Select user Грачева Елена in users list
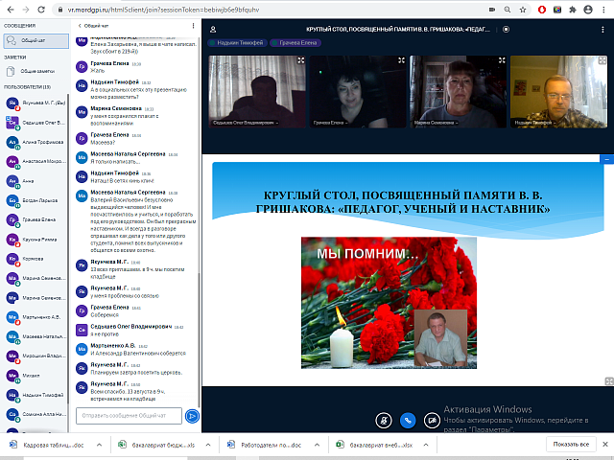The width and height of the screenshot is (614, 460). pos(36,219)
